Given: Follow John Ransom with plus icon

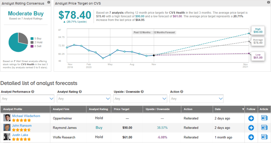Looking at the screenshot, I should (251, 128).
